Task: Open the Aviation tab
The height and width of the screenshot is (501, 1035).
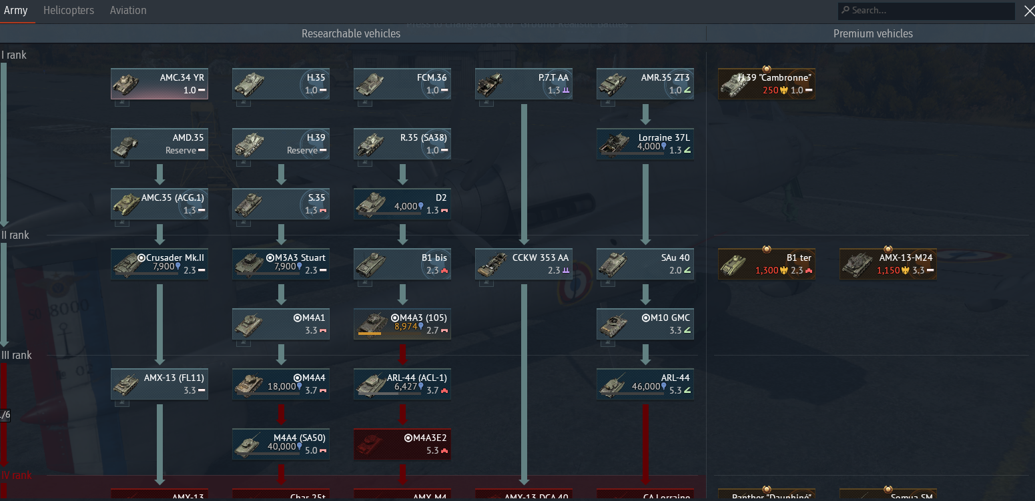Action: click(128, 11)
